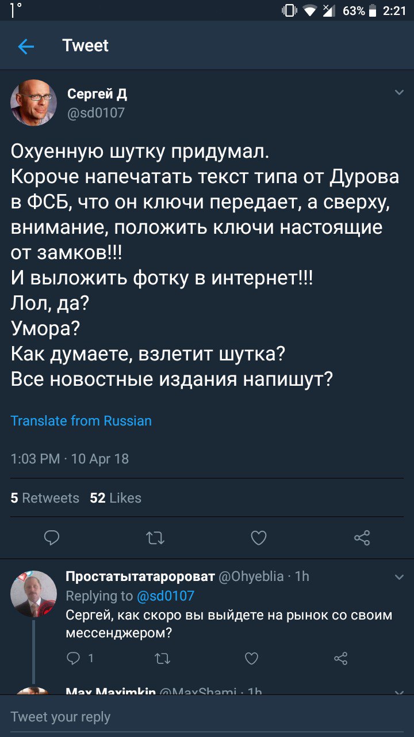The width and height of the screenshot is (414, 737).
Task: Tap the battery indicator in status bar
Action: (x=373, y=10)
